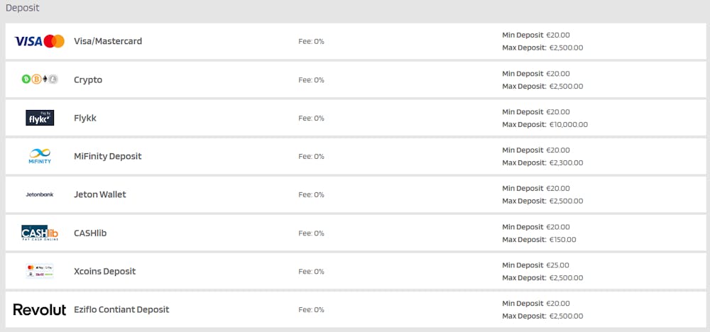The height and width of the screenshot is (332, 710).
Task: Select Eziflo Contiant Deposit
Action: (121, 309)
